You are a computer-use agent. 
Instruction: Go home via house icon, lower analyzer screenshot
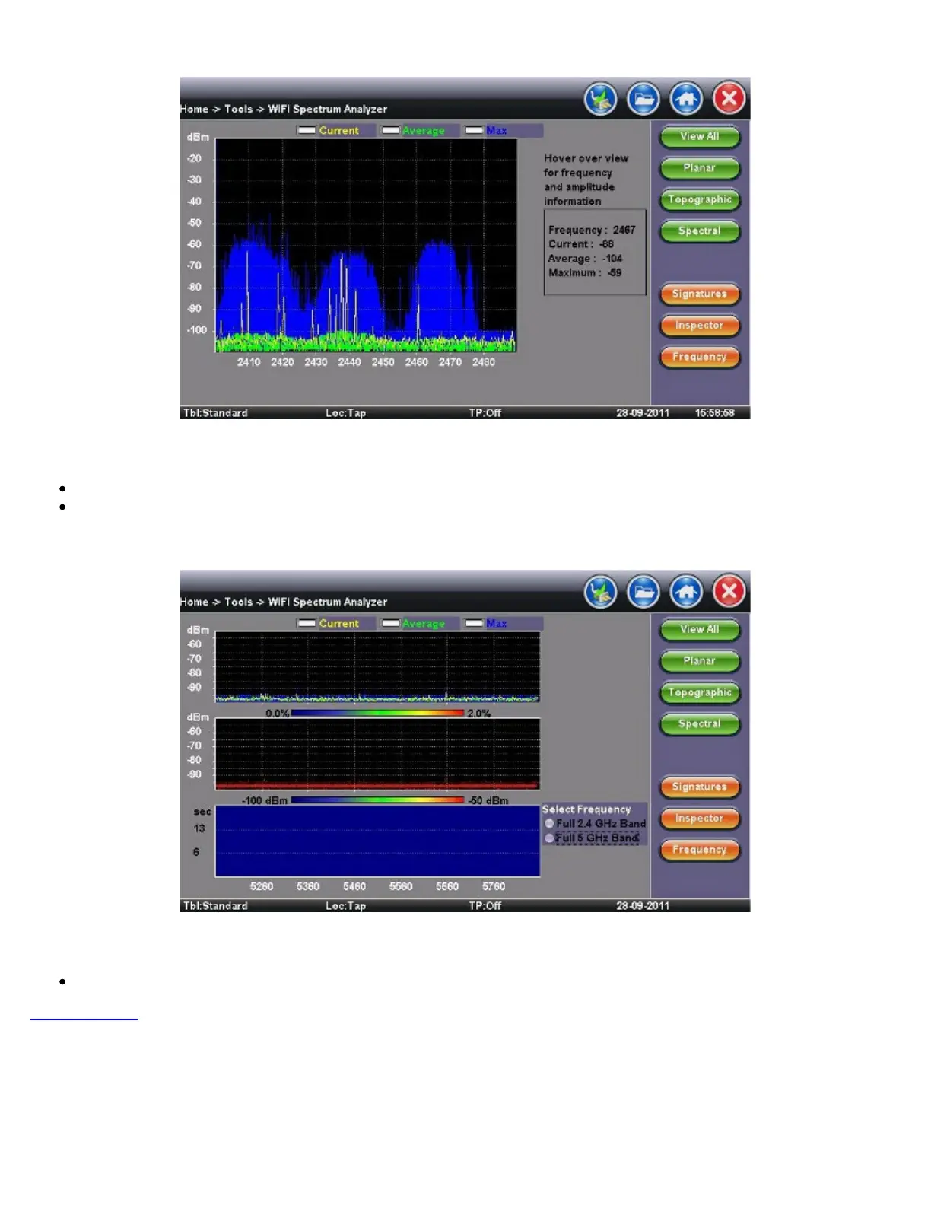(686, 592)
